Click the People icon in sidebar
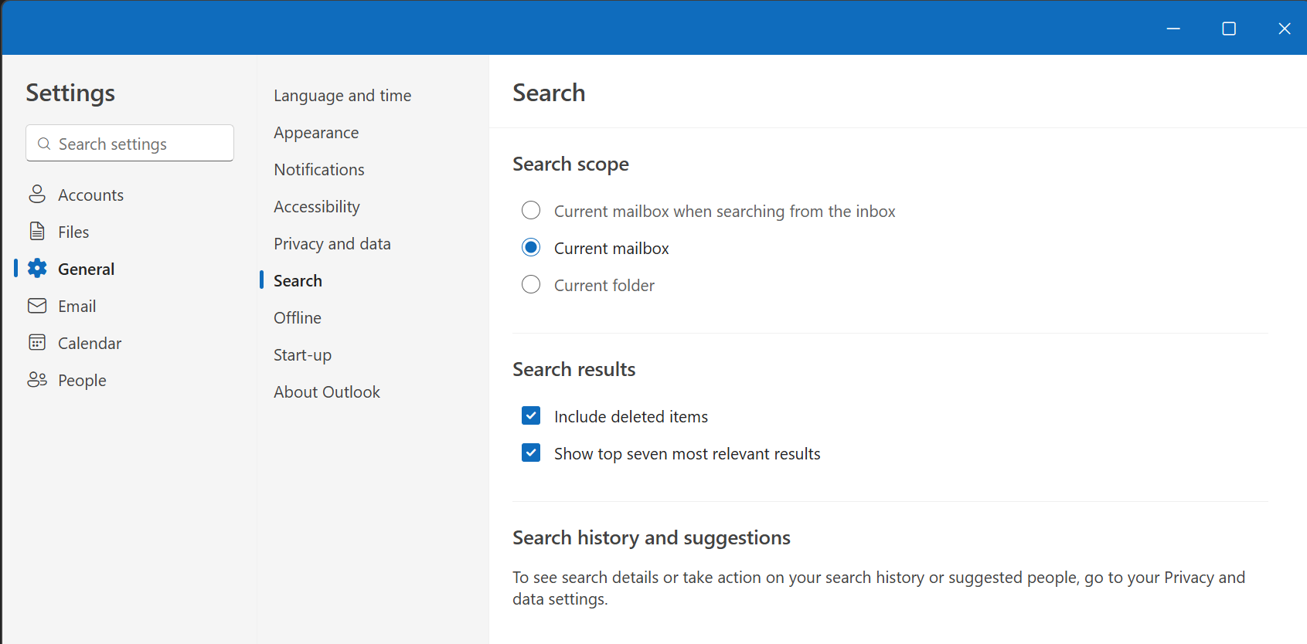1307x644 pixels. [x=37, y=380]
